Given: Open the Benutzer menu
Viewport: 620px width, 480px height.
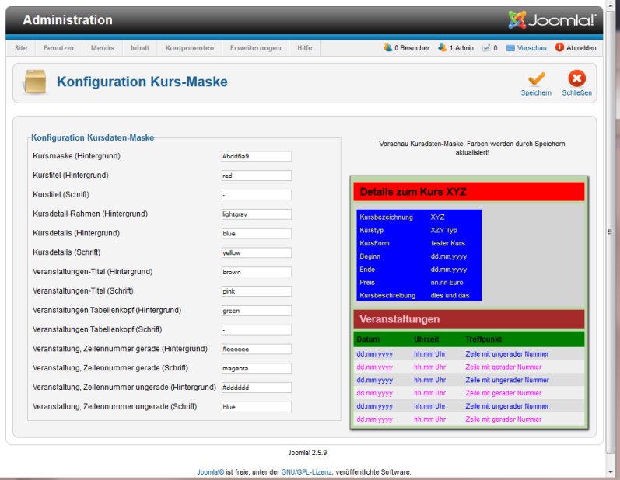Looking at the screenshot, I should point(59,48).
